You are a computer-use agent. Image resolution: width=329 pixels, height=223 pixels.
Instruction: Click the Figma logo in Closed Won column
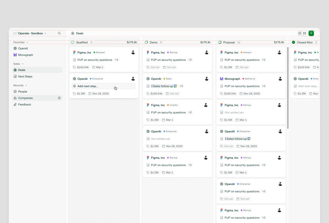coord(295,52)
